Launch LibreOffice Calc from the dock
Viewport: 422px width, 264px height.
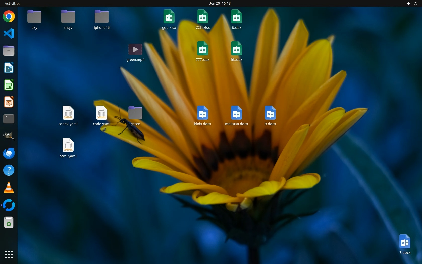9,85
